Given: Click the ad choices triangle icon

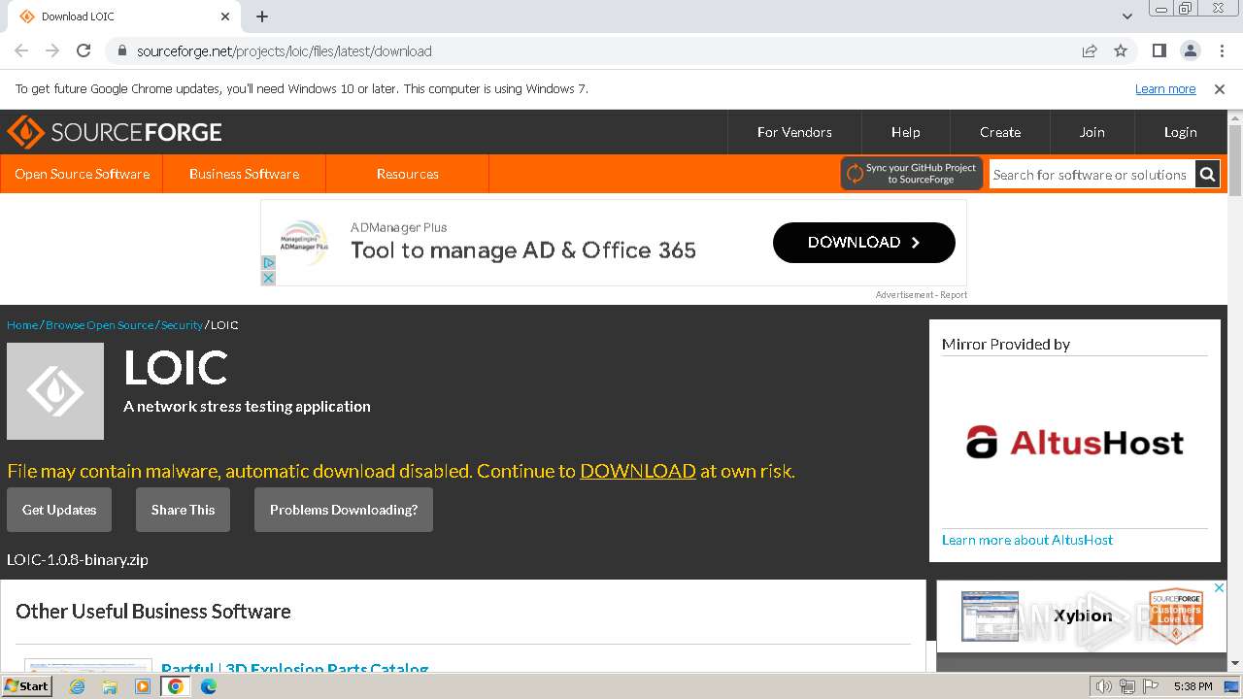Looking at the screenshot, I should coord(268,263).
